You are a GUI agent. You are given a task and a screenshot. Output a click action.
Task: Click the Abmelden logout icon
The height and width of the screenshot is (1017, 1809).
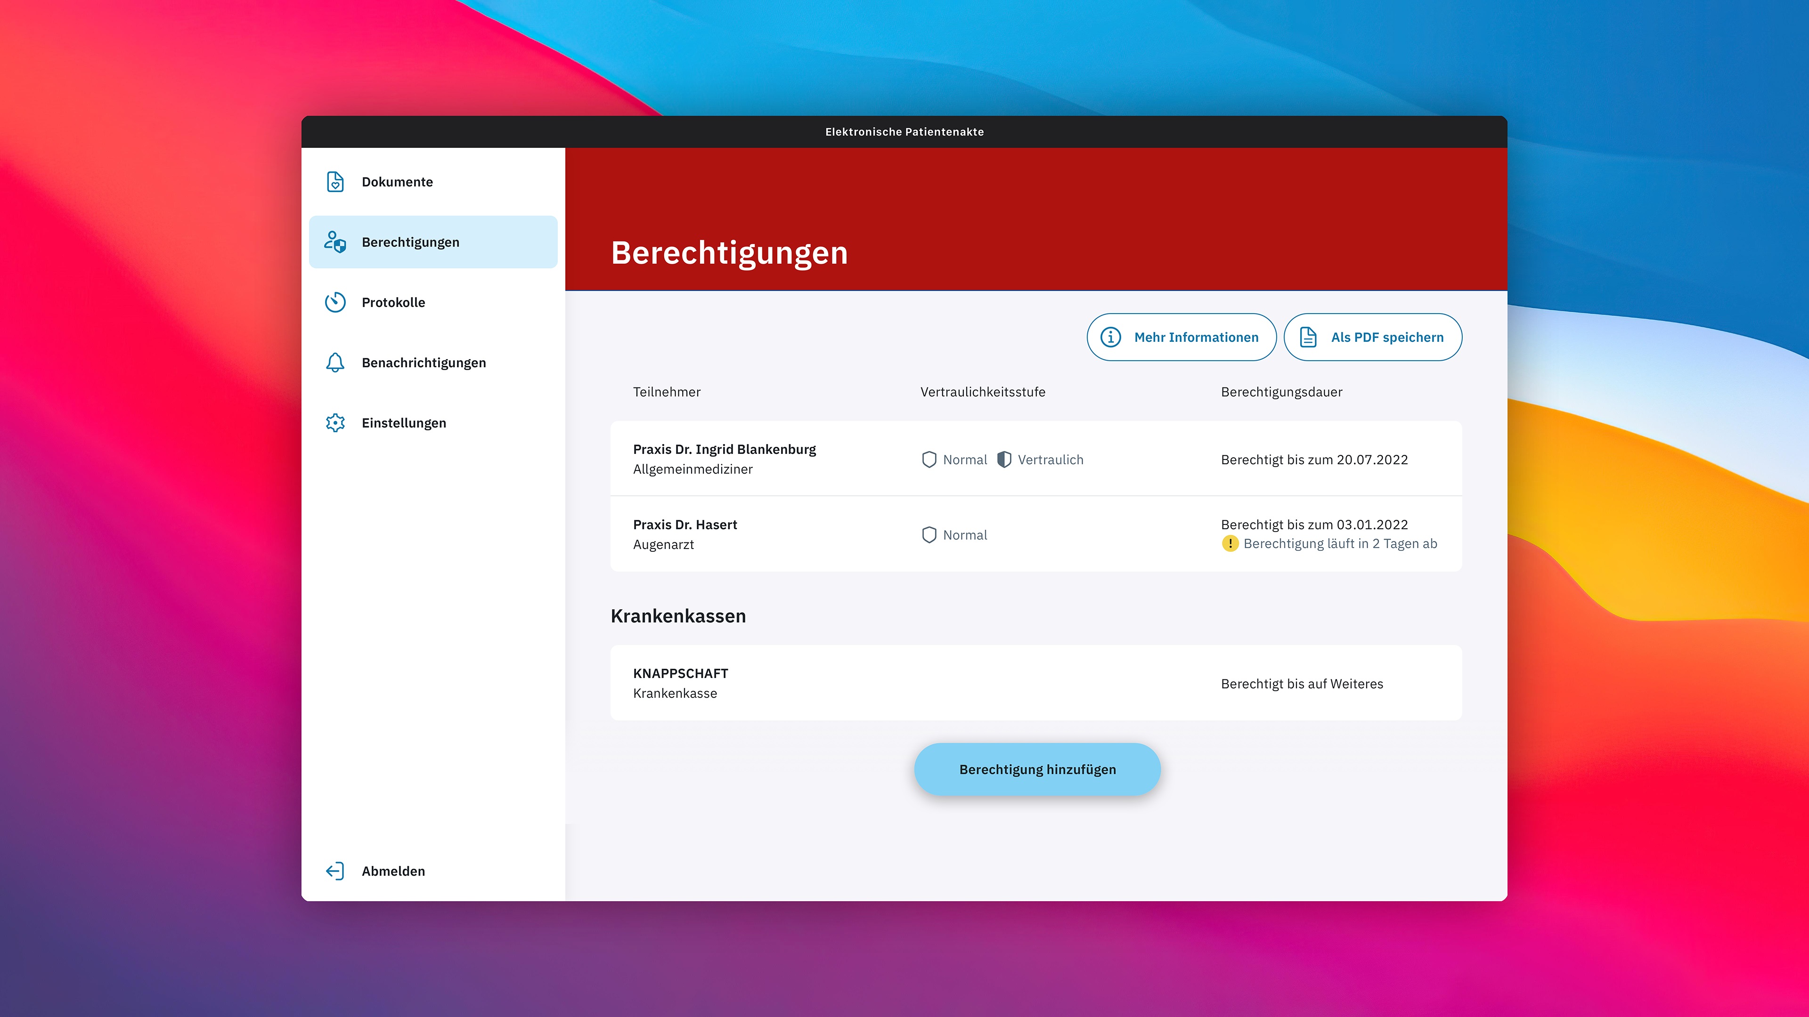tap(335, 870)
